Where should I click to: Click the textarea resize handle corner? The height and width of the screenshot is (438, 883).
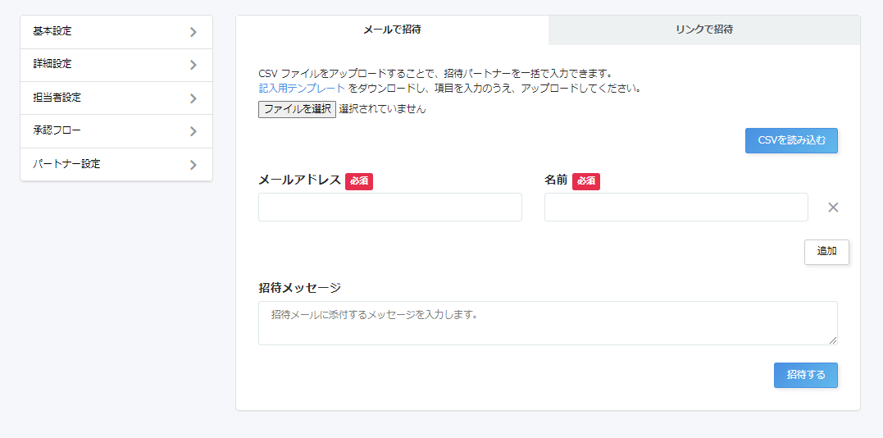tap(833, 340)
